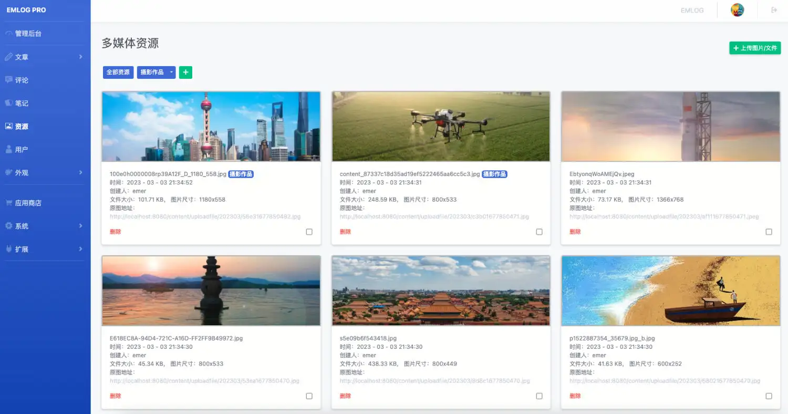The image size is (788, 414).
Task: Click the pencil icon beside 文章
Action: click(x=8, y=57)
